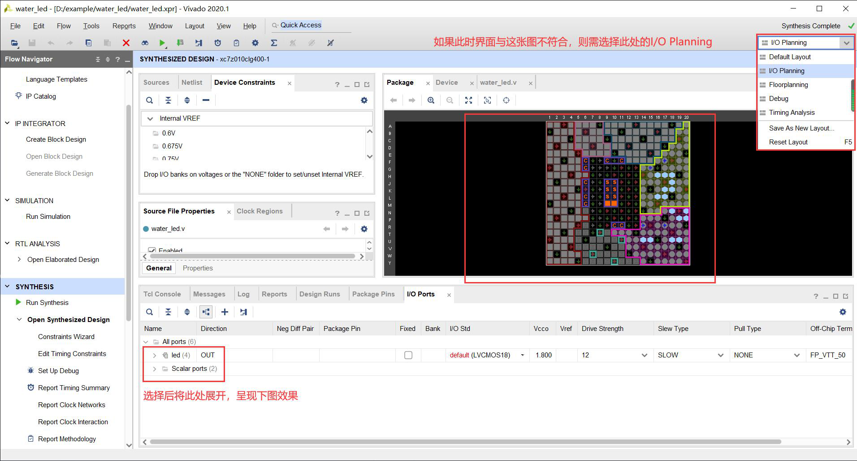Search in Device Constraints panel
857x461 pixels.
tap(150, 100)
